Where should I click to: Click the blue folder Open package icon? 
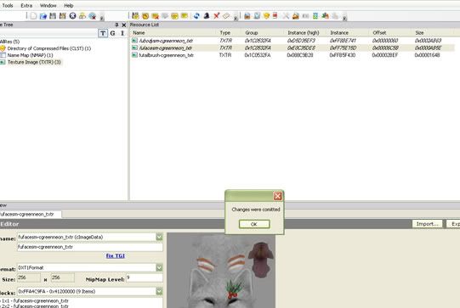[x=43, y=16]
